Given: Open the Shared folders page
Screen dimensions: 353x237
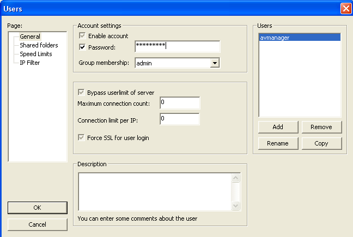Looking at the screenshot, I should pos(39,45).
